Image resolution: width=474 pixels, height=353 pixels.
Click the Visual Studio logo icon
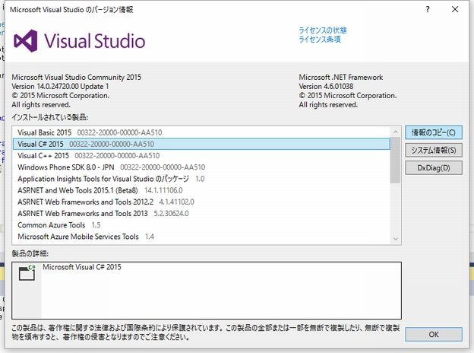pyautogui.click(x=29, y=40)
